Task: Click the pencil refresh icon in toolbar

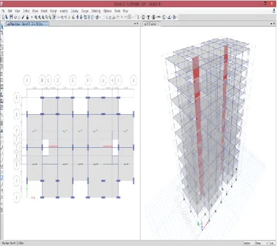Action: click(x=23, y=17)
